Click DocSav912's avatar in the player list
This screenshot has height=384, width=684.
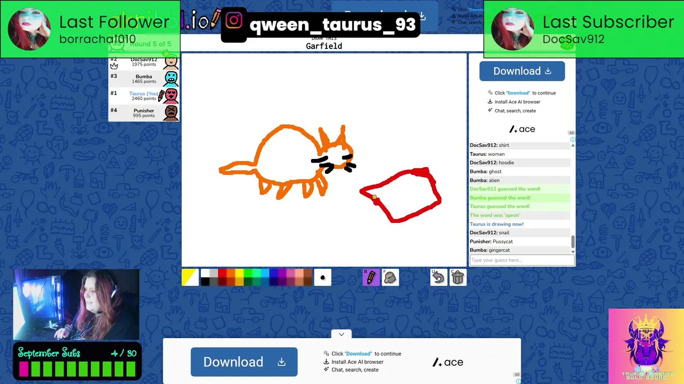[x=171, y=62]
